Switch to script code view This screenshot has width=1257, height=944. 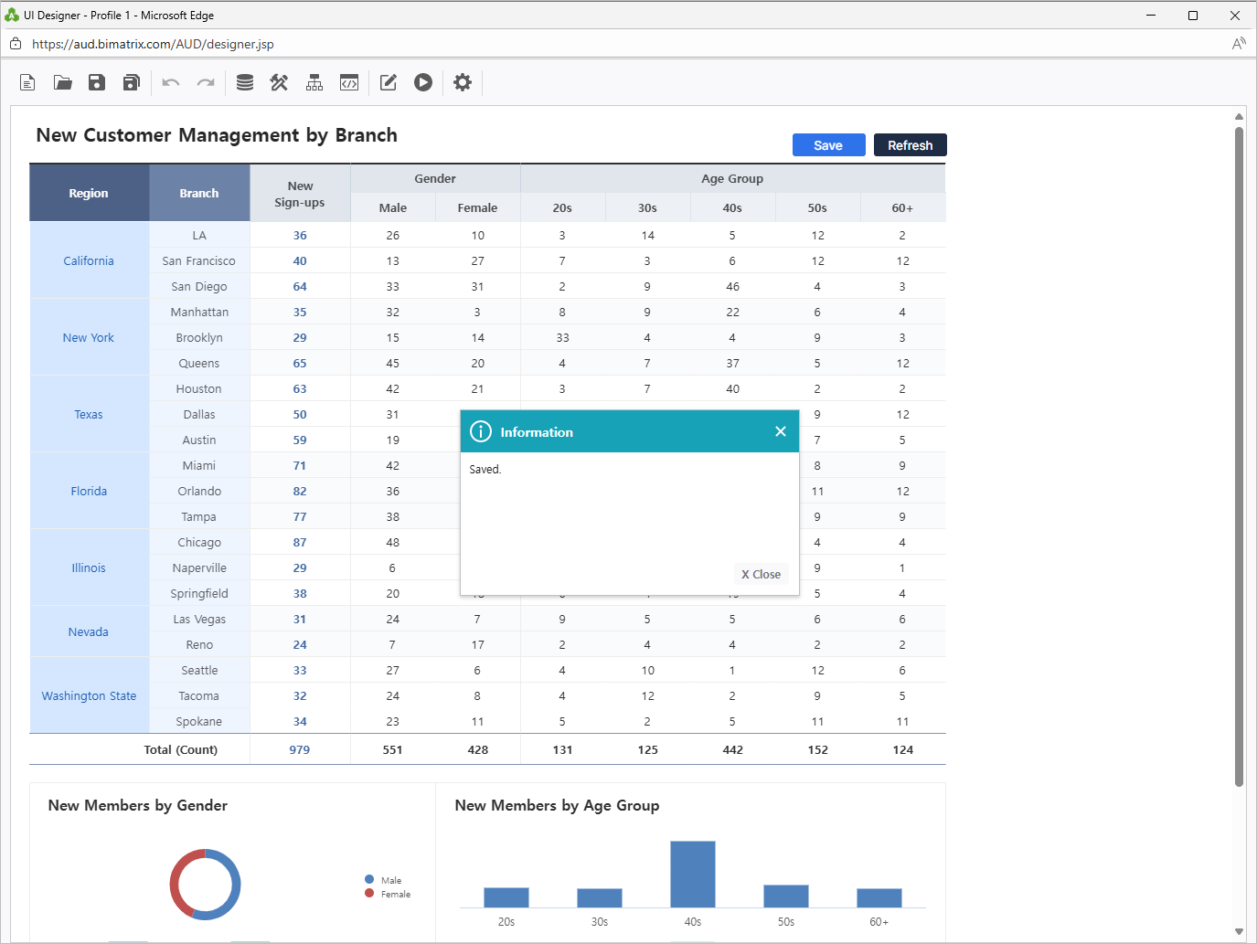coord(348,82)
